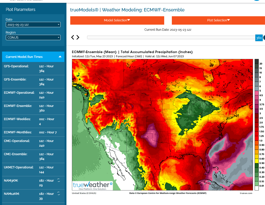Click the ECMWF-Monthlies run time 00z - Hour 7
Image resolution: width=265 pixels, height=205 pixels.
coord(48,132)
